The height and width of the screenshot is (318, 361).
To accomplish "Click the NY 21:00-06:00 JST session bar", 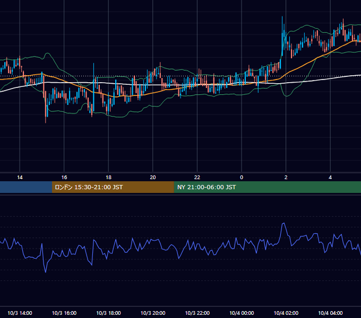I will coord(267,187).
